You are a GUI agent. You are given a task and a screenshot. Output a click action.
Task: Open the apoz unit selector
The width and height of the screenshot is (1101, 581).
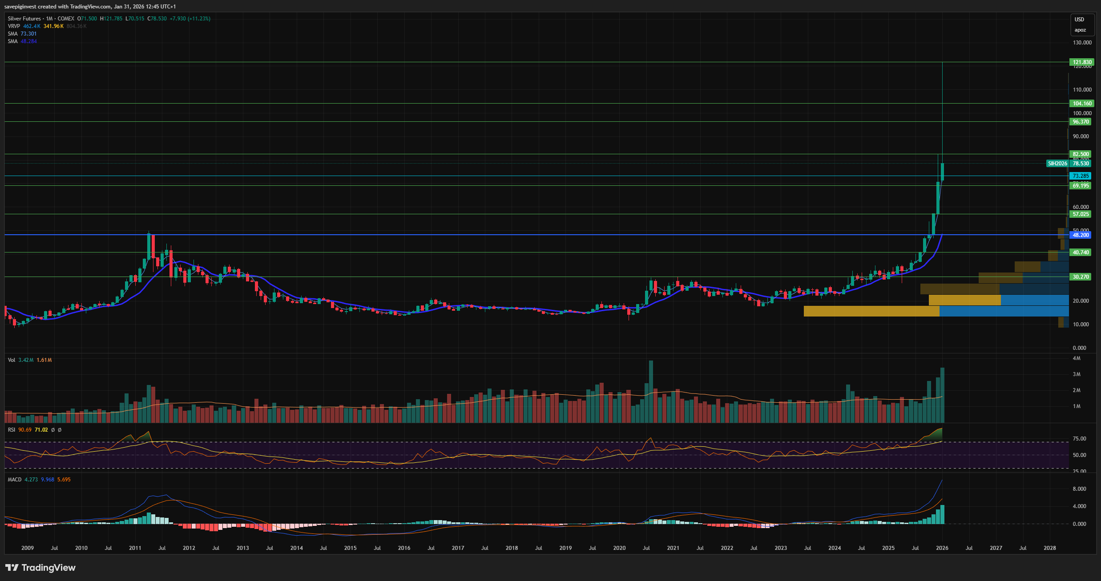pyautogui.click(x=1080, y=30)
